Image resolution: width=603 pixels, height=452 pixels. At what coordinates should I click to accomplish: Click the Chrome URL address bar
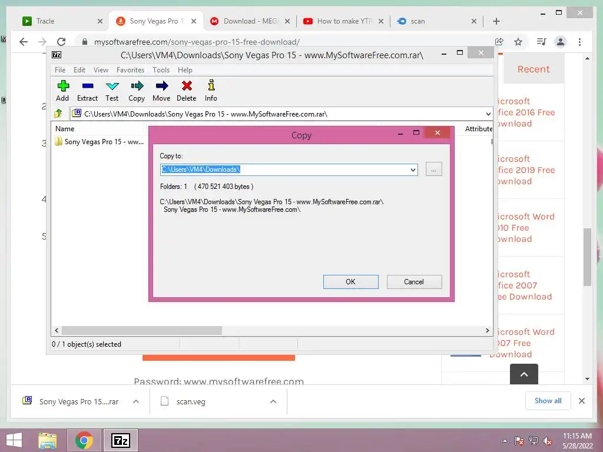coord(284,42)
